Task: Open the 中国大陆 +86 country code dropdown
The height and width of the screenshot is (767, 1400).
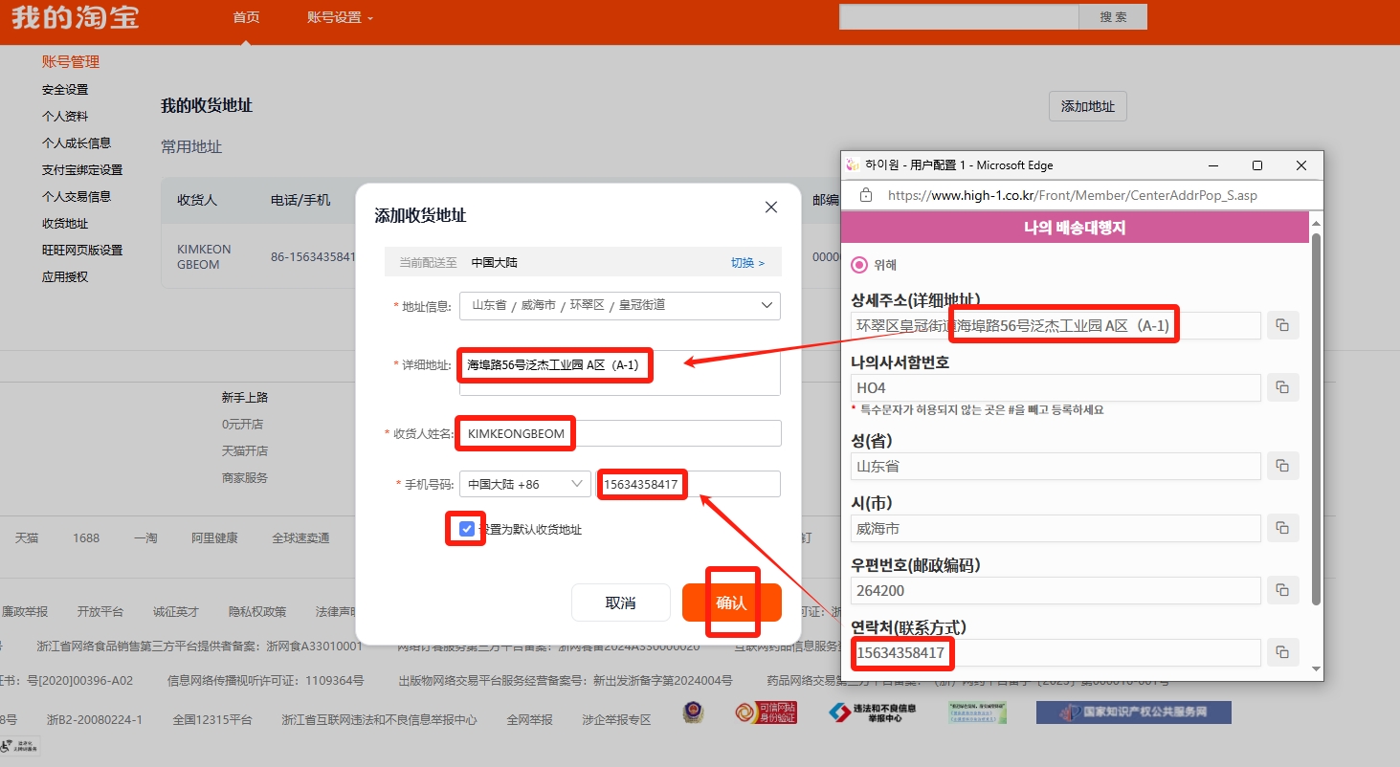Action: coord(524,484)
